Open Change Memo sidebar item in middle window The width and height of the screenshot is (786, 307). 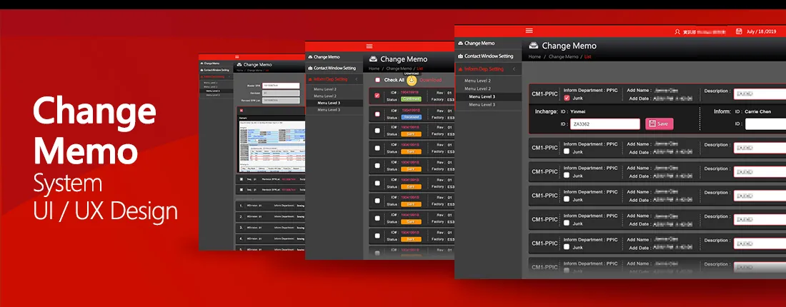point(324,57)
